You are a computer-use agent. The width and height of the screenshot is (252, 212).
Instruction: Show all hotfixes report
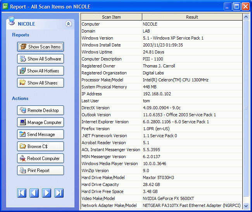(x=40, y=71)
